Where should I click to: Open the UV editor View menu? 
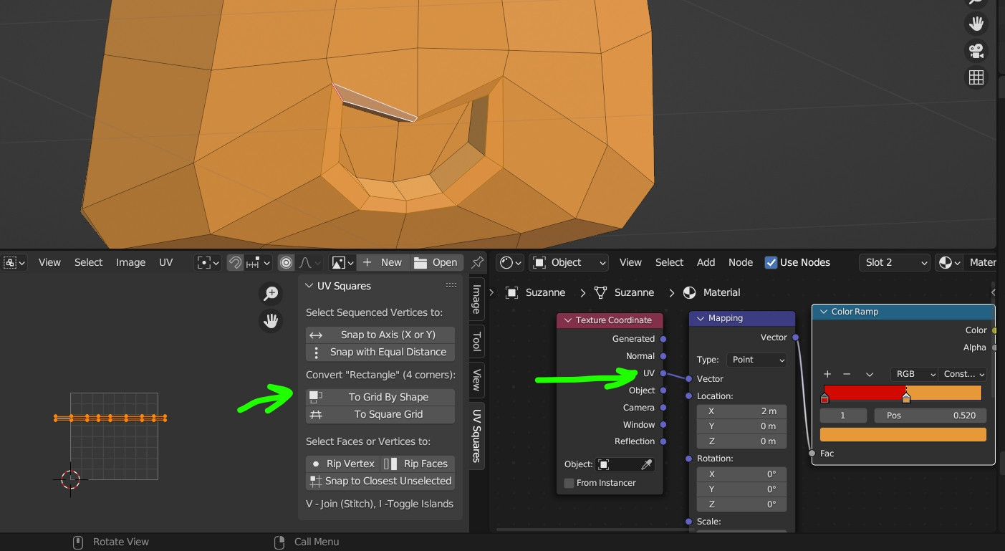click(x=49, y=262)
